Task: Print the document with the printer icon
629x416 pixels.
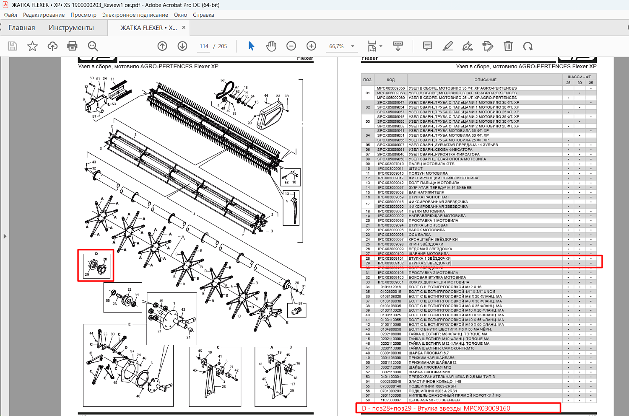Action: [x=73, y=46]
